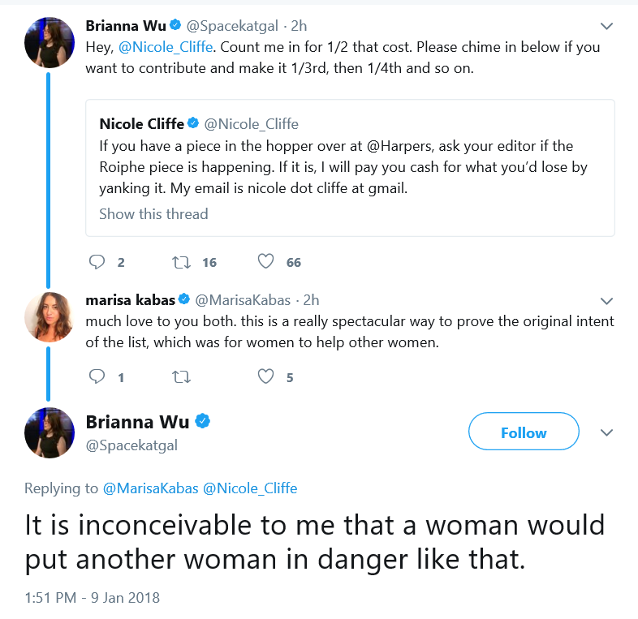Like marisa kabas's tweet with 5 likes
Viewport: 638px width, 619px height.
265,376
